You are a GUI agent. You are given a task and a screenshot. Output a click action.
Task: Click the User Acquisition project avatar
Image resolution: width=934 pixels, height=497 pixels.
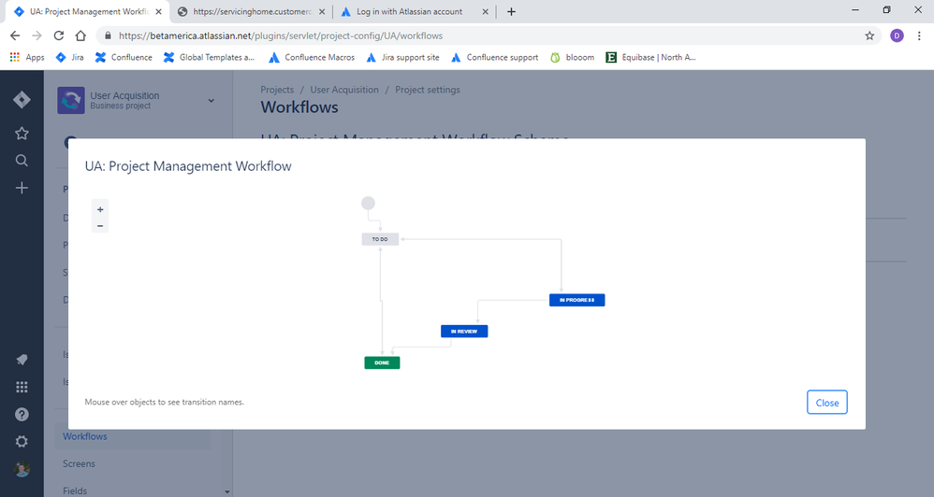click(x=71, y=100)
